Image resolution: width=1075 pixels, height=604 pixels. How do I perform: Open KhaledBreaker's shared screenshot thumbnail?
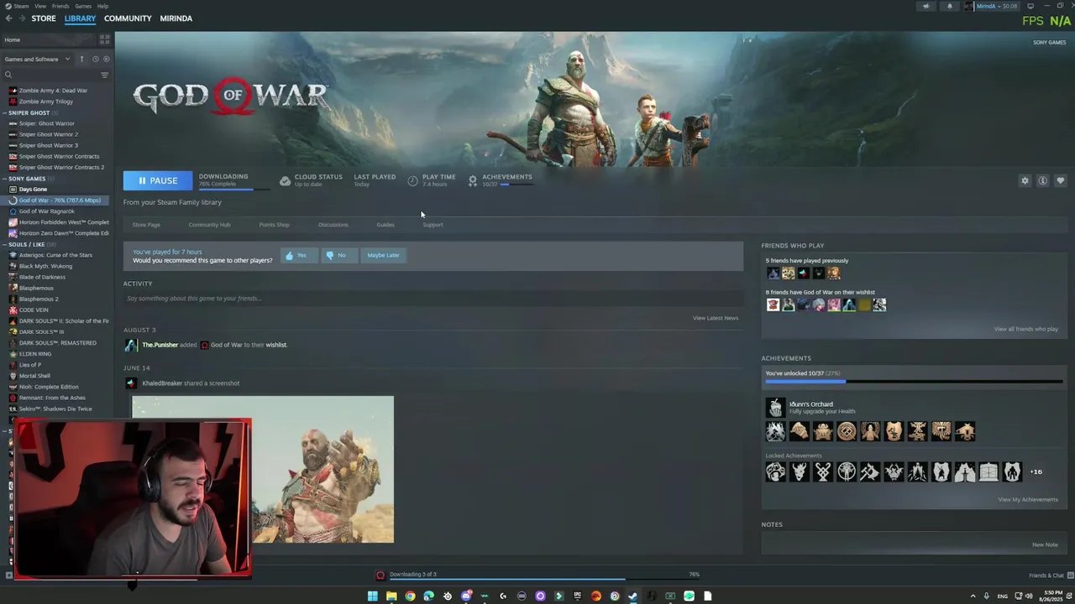coord(262,470)
